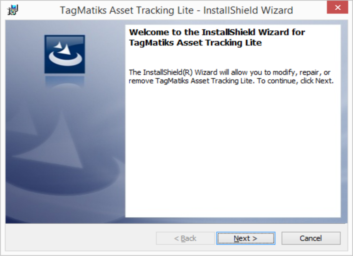This screenshot has height=256, width=353.
Task: Proceed with the Next > button
Action: 245,238
